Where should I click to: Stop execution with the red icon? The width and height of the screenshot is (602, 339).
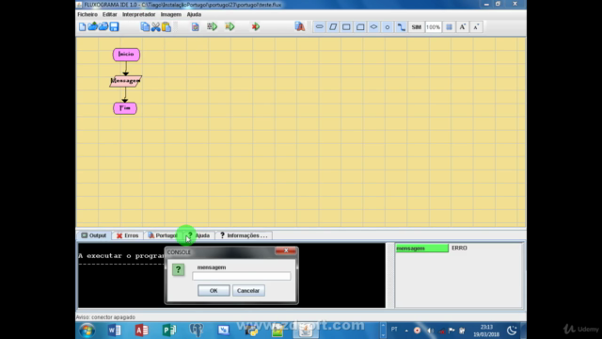[256, 27]
